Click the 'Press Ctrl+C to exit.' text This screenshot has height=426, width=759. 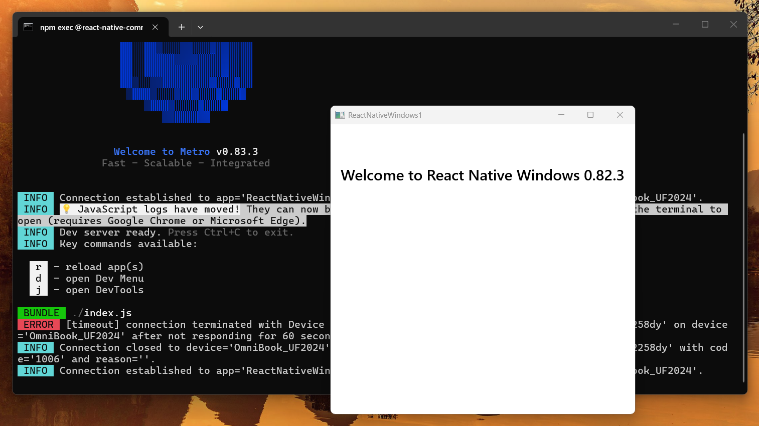[231, 232]
